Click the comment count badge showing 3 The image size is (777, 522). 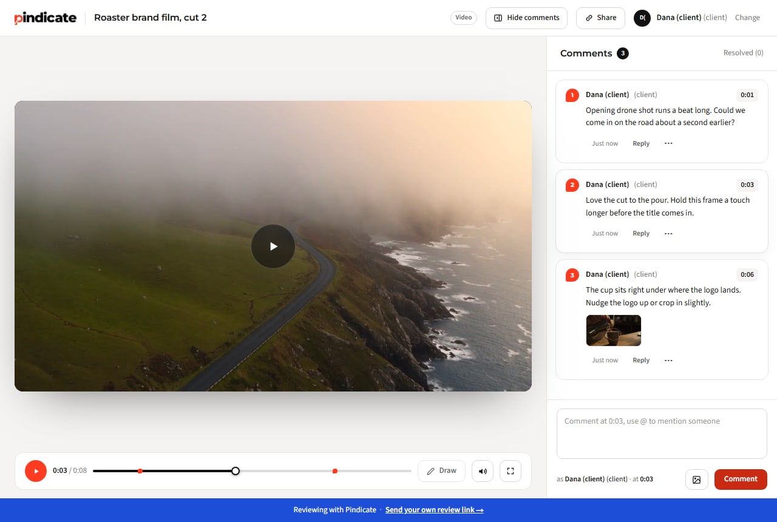click(x=622, y=53)
